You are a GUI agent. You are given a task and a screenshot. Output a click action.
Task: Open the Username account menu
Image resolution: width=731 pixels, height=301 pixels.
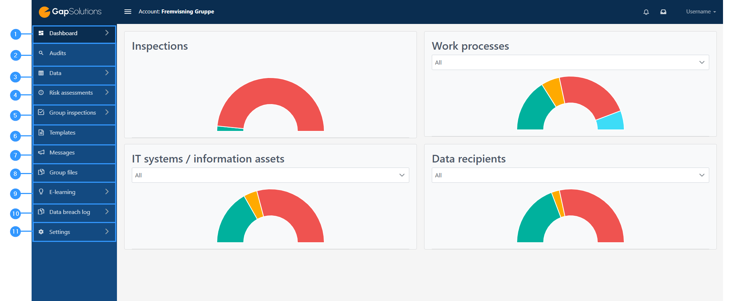coord(701,12)
